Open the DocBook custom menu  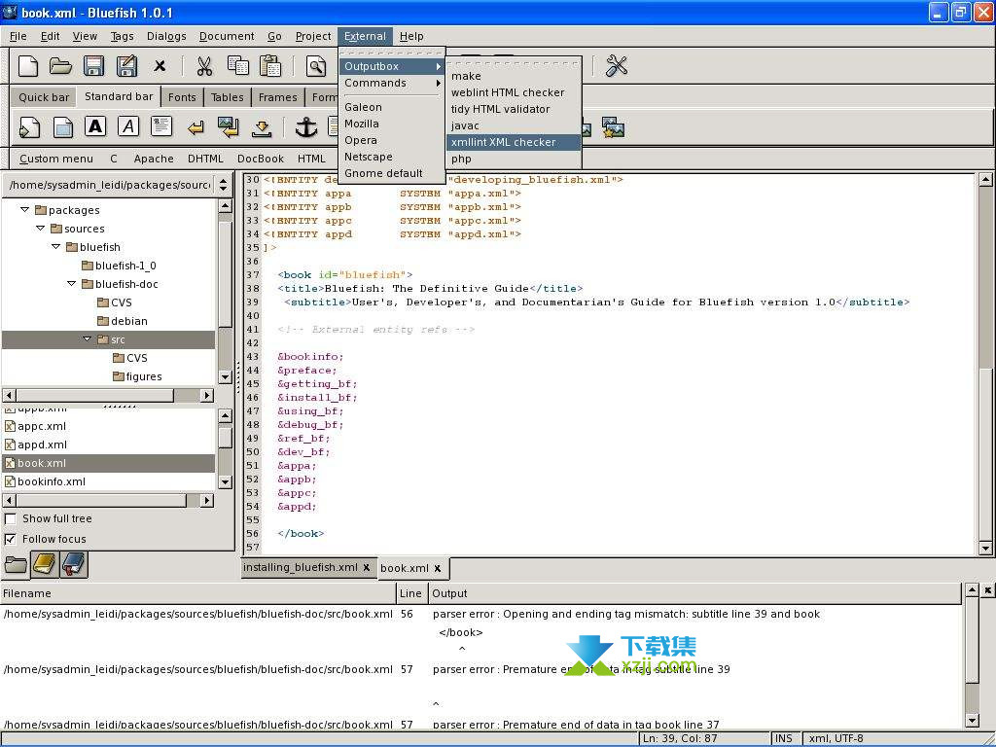pyautogui.click(x=261, y=159)
